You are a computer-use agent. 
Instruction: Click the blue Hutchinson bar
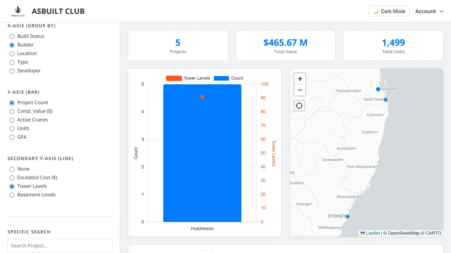point(202,153)
